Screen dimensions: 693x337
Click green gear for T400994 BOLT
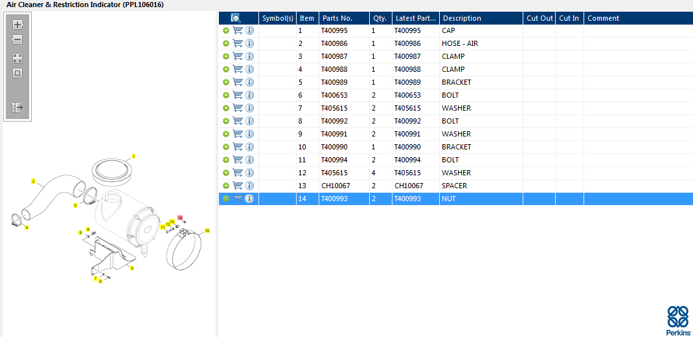point(226,160)
